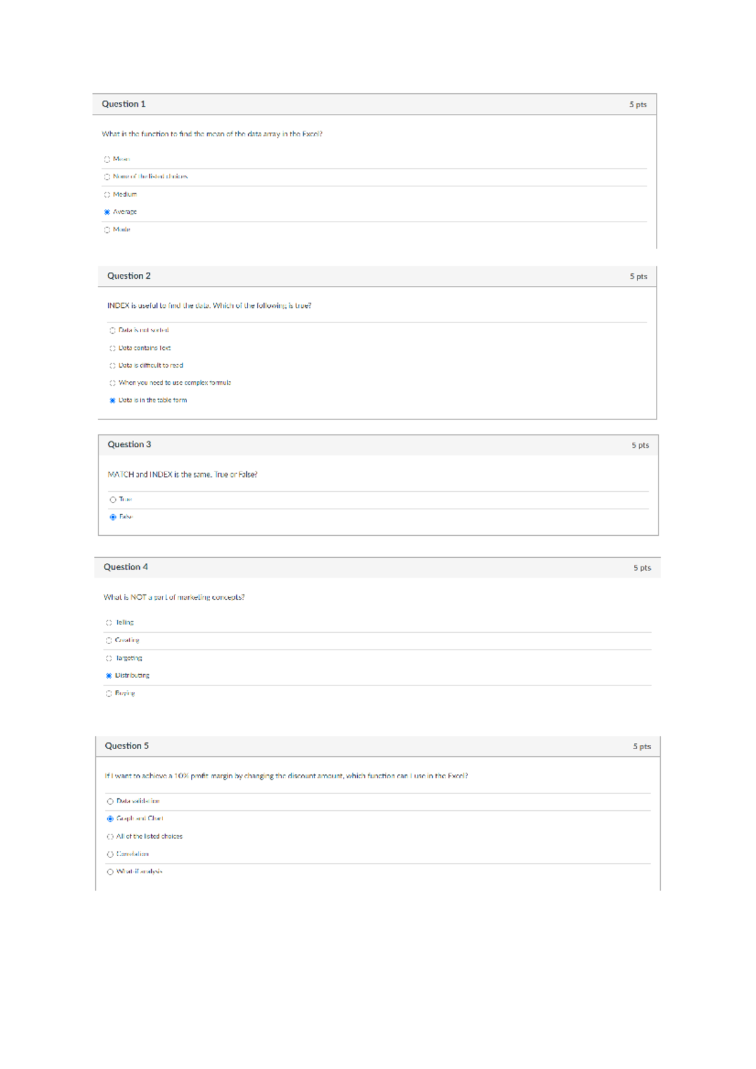Image resolution: width=756 pixels, height=1069 pixels.
Task: Select 'Data is not sorted' option
Action: [113, 331]
